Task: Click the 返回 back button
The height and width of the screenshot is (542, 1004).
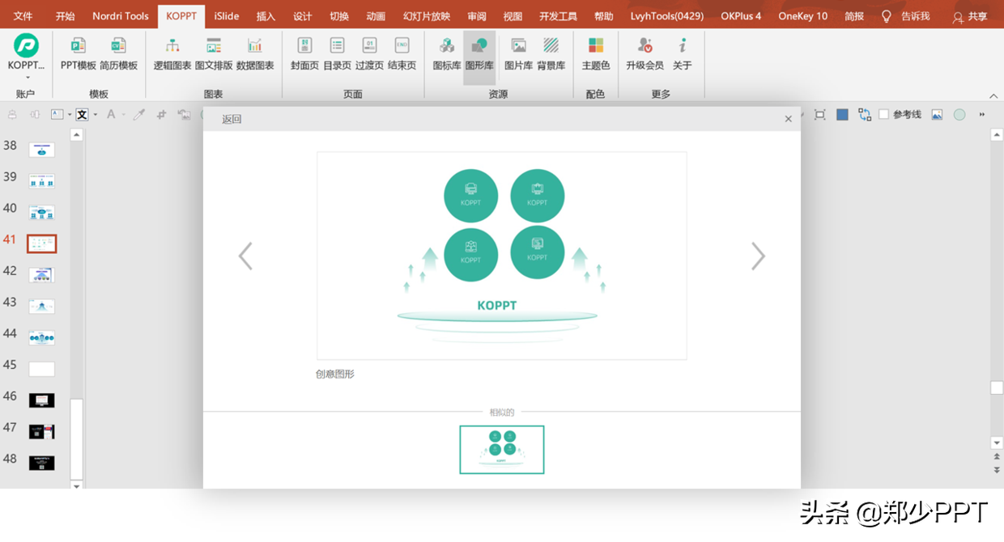Action: (x=230, y=118)
